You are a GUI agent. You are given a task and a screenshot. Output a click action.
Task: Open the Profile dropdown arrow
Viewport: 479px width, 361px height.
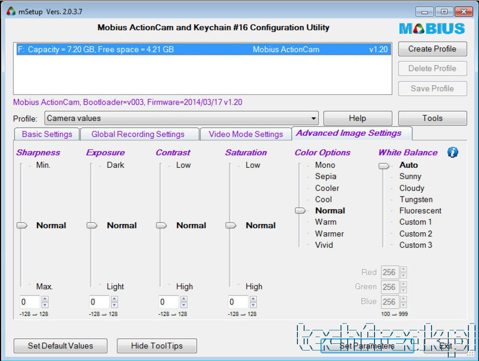point(313,118)
